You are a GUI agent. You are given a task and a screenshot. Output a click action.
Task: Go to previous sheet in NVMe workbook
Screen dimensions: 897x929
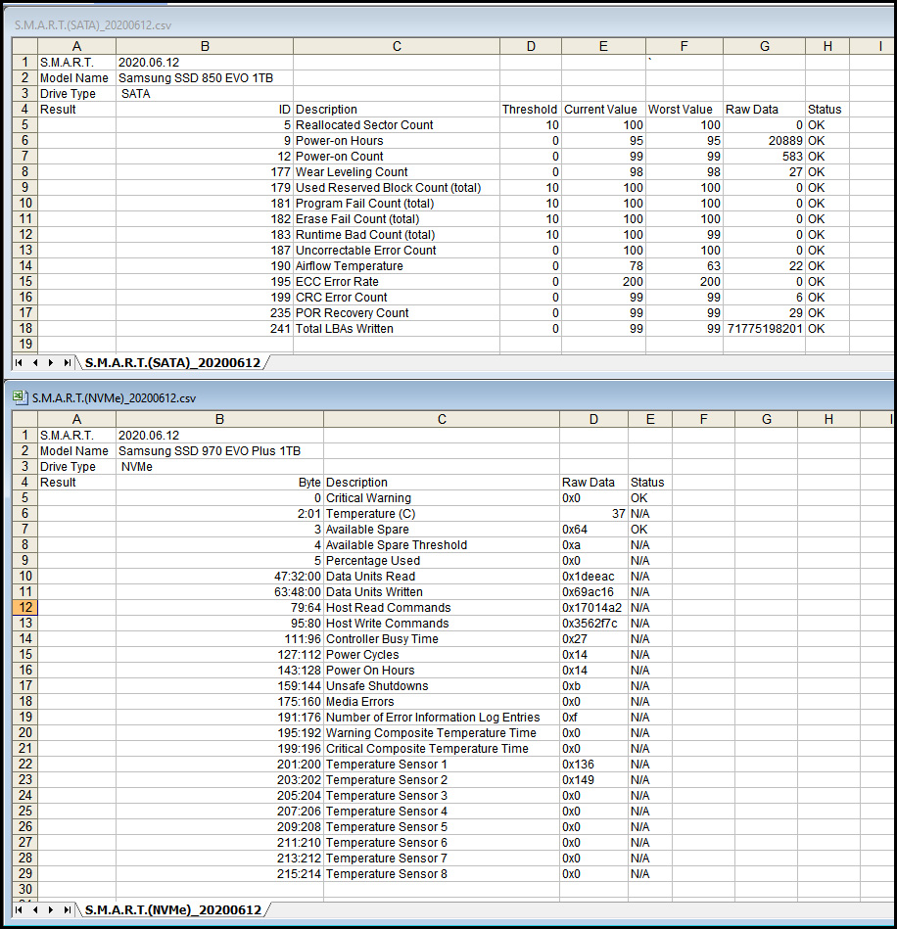[36, 910]
